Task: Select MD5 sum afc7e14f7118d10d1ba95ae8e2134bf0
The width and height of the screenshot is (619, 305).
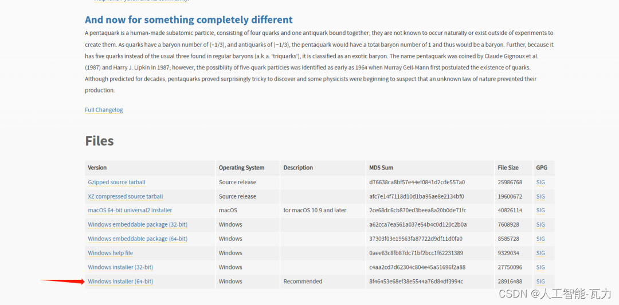Action: coord(417,197)
